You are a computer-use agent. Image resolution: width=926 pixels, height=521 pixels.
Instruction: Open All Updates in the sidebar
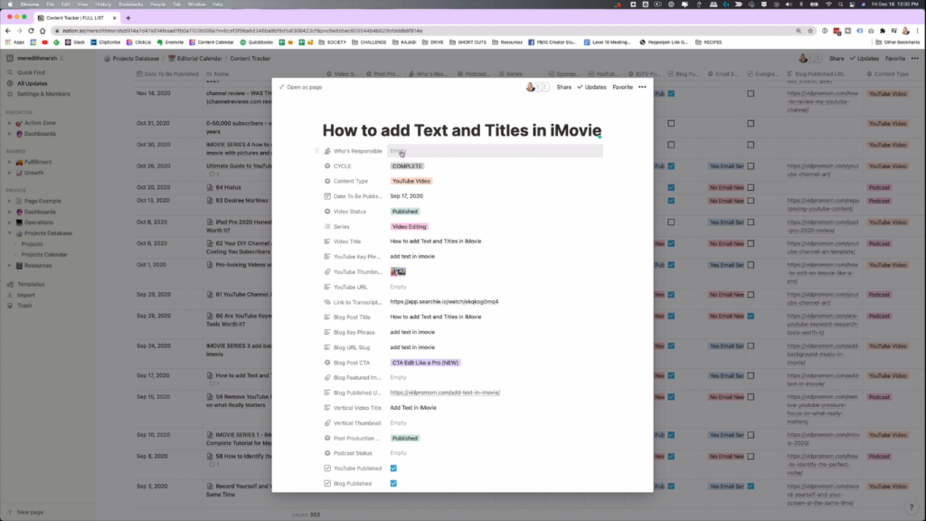[32, 83]
